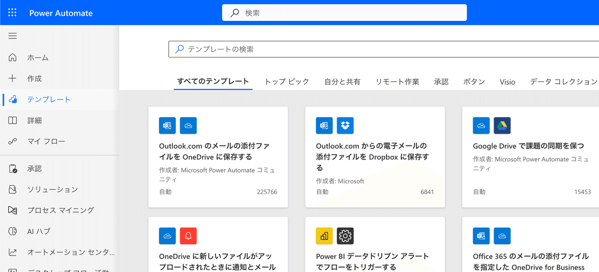Click the Dropbox icon on template card
The height and width of the screenshot is (272, 599).
345,125
